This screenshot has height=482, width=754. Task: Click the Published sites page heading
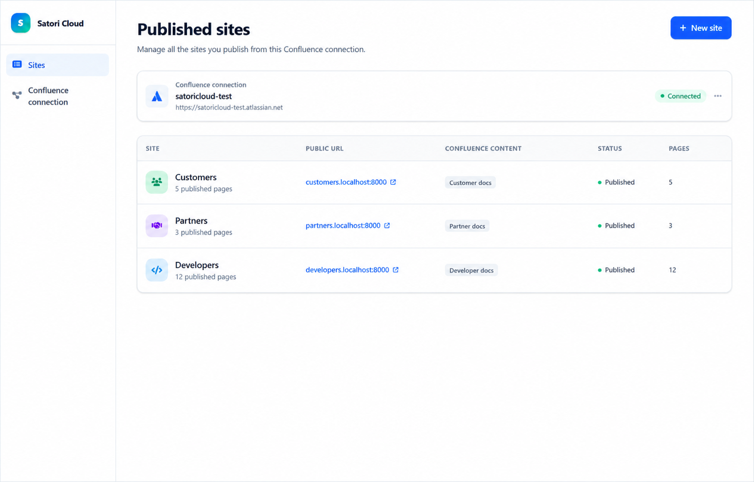point(194,29)
